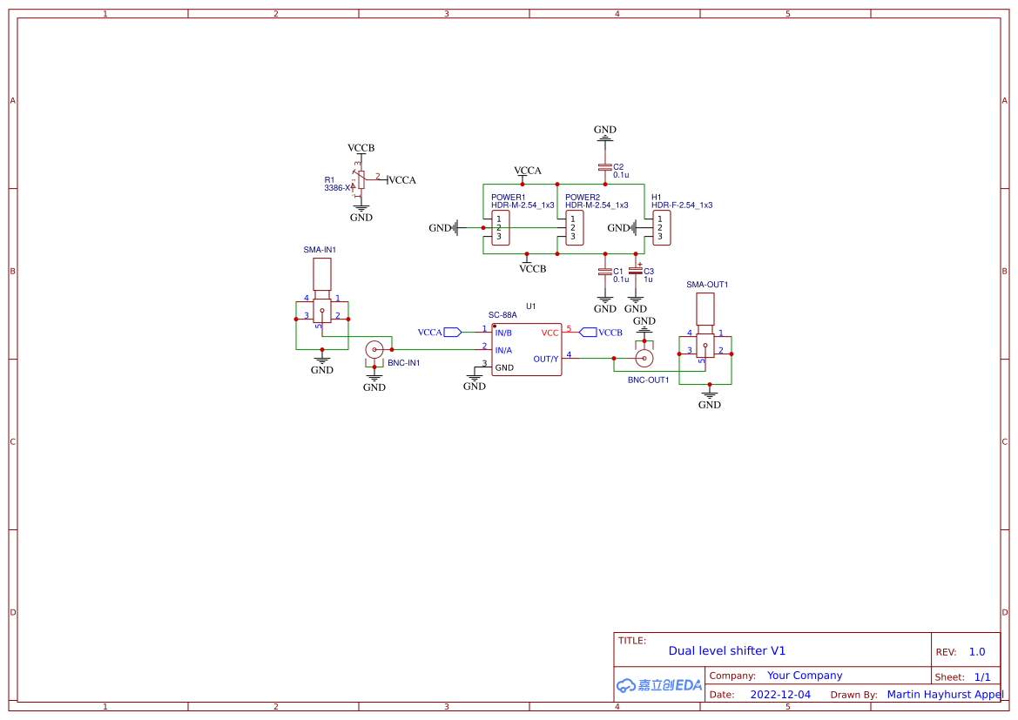
Task: Select the SC-88A level shifter symbol U1
Action: click(x=527, y=348)
